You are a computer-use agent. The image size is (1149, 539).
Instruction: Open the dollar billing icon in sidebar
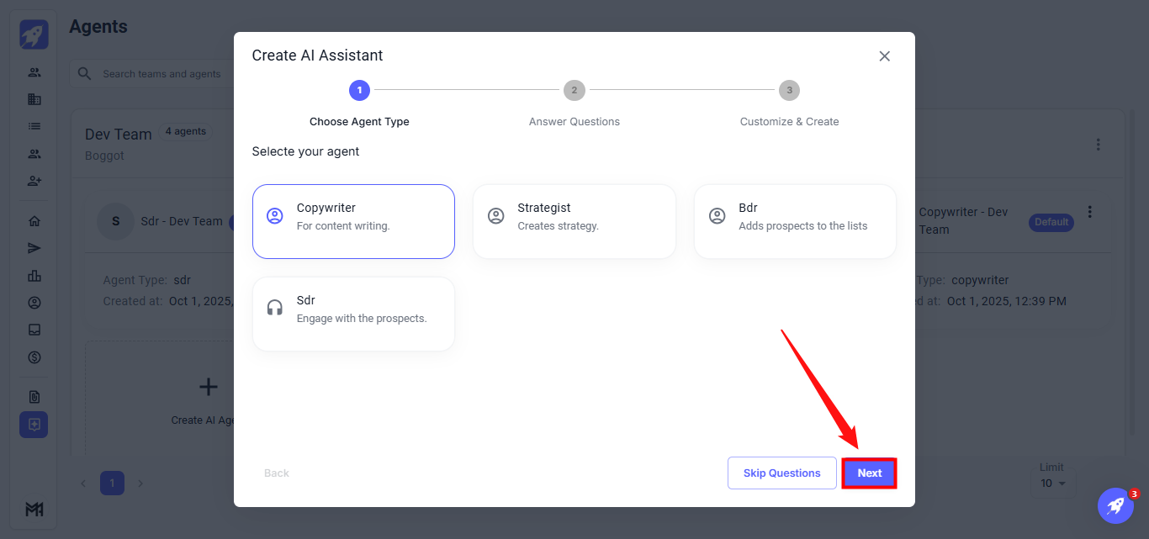(34, 357)
